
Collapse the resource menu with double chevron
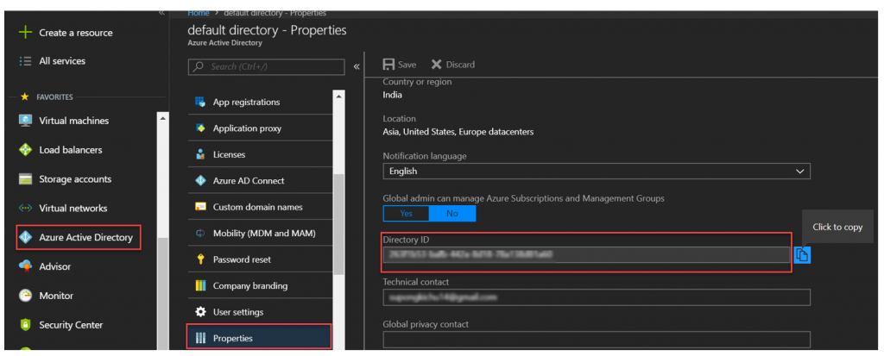tap(357, 66)
